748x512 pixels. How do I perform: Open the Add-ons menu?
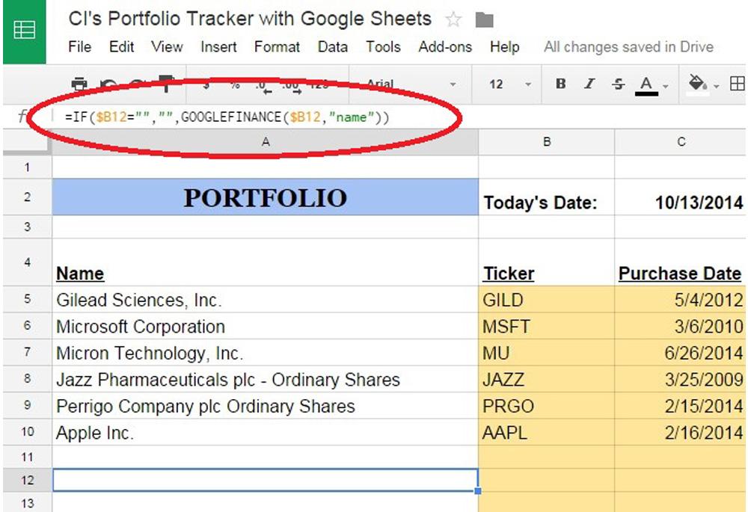tap(445, 47)
